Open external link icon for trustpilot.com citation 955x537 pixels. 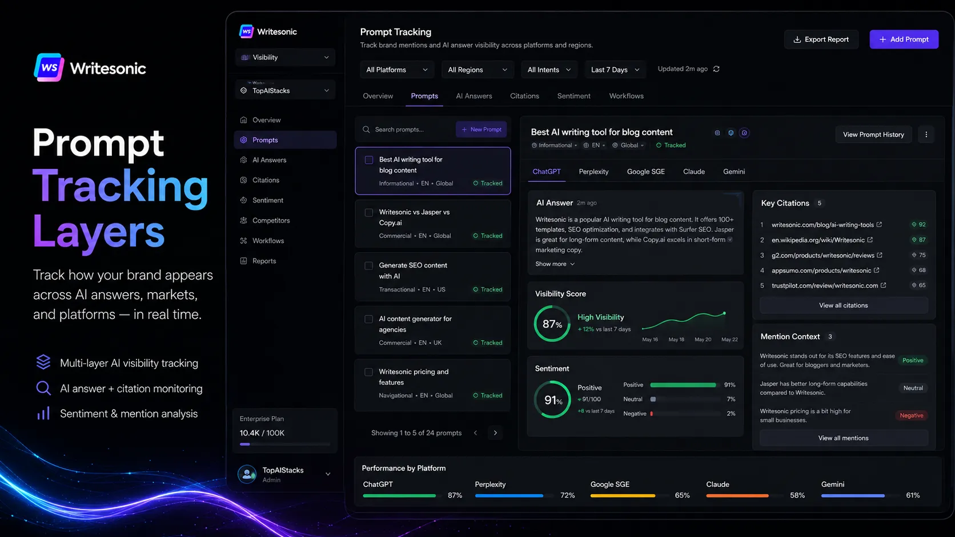coord(883,285)
